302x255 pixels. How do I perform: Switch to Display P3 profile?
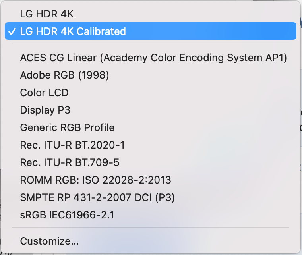point(45,110)
